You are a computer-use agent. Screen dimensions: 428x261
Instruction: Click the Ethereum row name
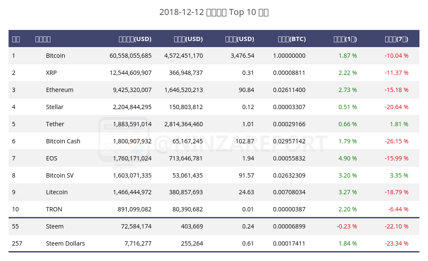(59, 90)
